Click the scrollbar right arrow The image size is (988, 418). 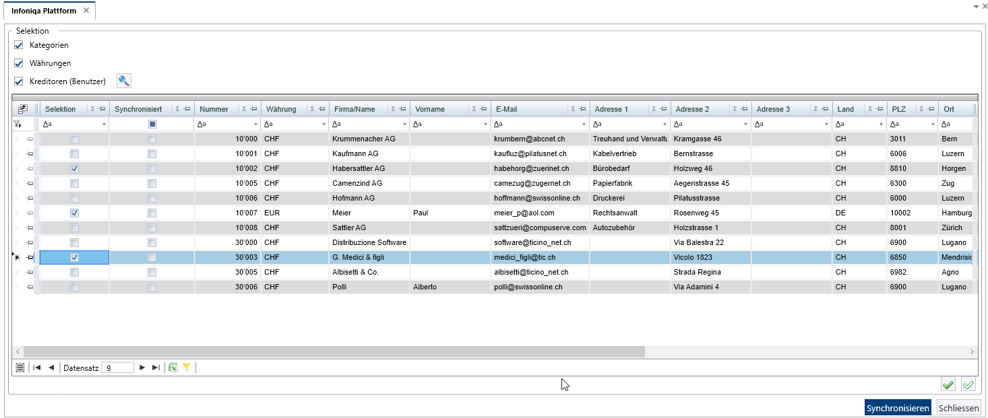972,351
